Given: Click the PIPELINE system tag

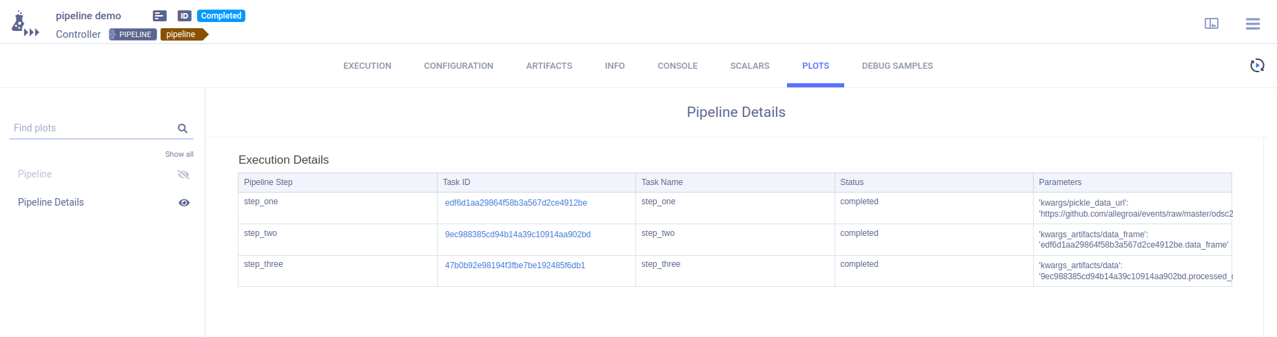Looking at the screenshot, I should [x=133, y=34].
